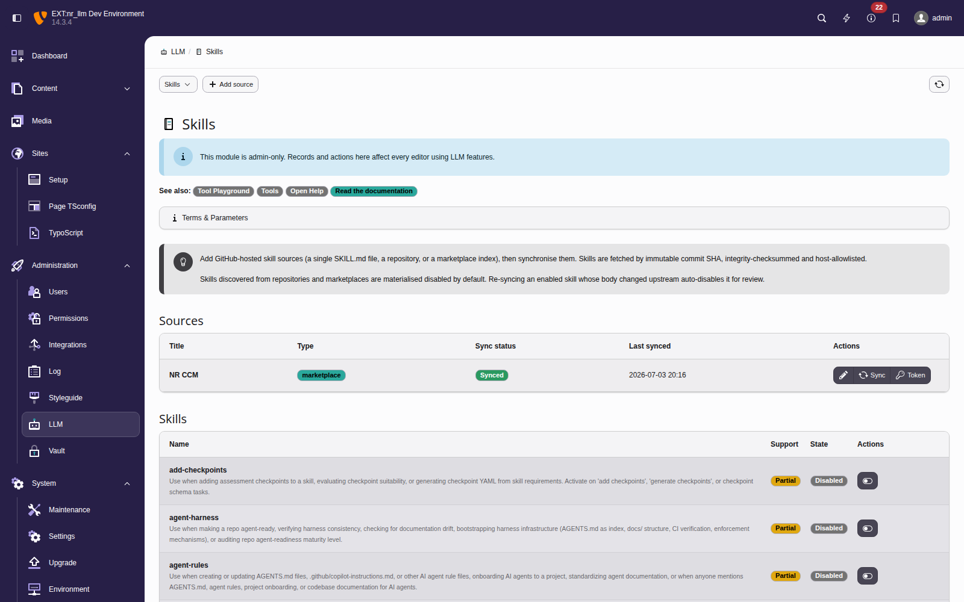964x602 pixels.
Task: Click the Token button for NR CCM
Action: pyautogui.click(x=910, y=375)
